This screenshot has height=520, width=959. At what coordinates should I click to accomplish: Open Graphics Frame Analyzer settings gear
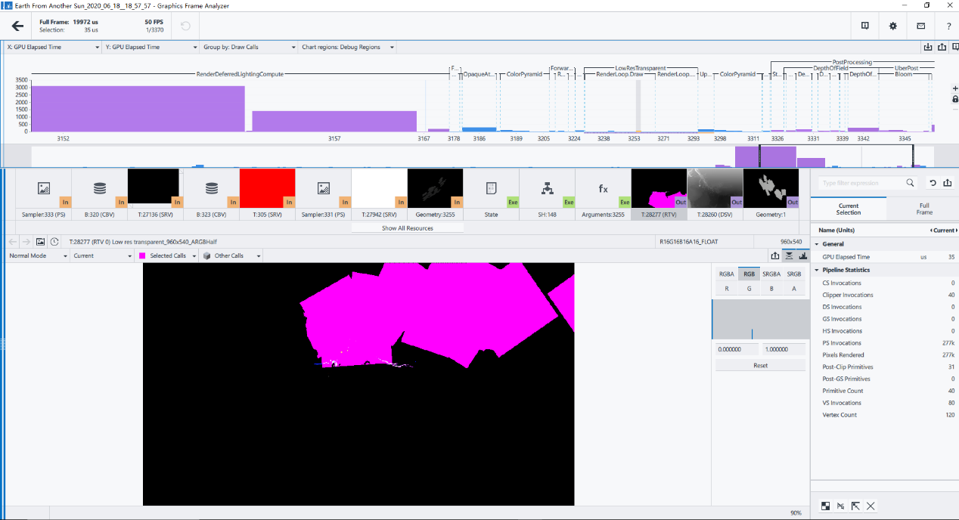tap(892, 25)
